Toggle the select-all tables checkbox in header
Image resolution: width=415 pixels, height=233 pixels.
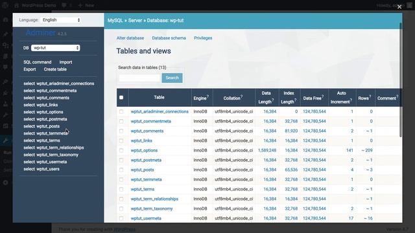pos(121,98)
